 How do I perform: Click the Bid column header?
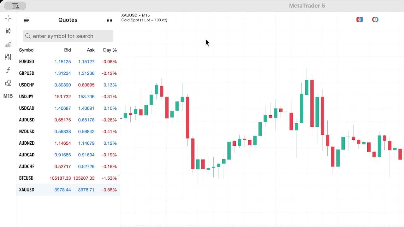tap(67, 50)
